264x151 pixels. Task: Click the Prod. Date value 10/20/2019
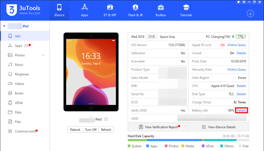238,61
